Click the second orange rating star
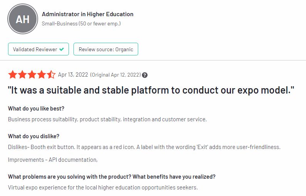Image resolution: width=306 pixels, height=196 pixels. (22, 75)
